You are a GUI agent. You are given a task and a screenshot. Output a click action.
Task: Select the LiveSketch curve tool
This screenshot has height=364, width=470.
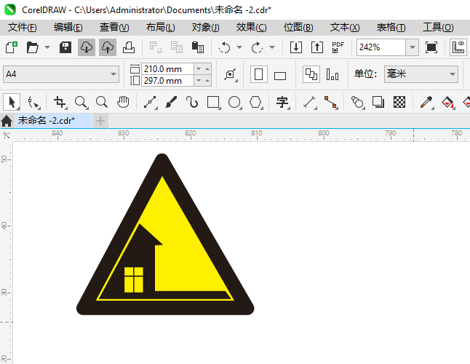click(x=192, y=102)
